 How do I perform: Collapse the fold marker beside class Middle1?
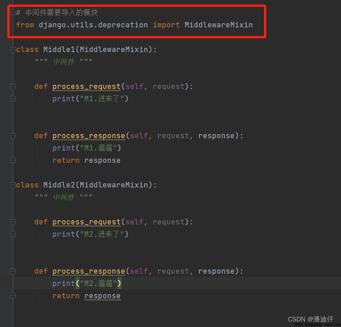13,50
